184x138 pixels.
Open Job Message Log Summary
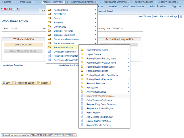click(x=100, y=117)
